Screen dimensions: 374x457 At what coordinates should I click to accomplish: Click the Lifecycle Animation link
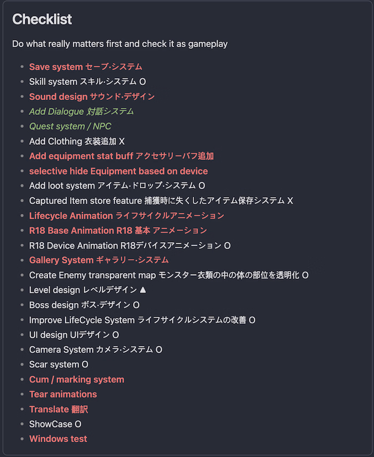click(x=127, y=215)
